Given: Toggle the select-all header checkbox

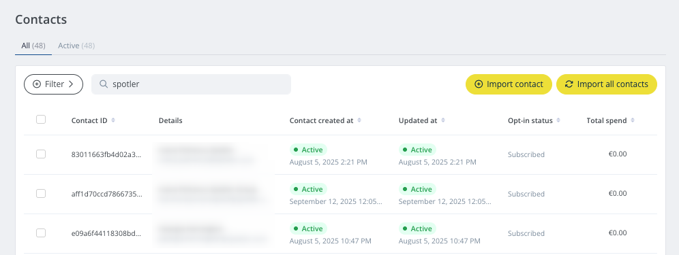Looking at the screenshot, I should click(41, 119).
